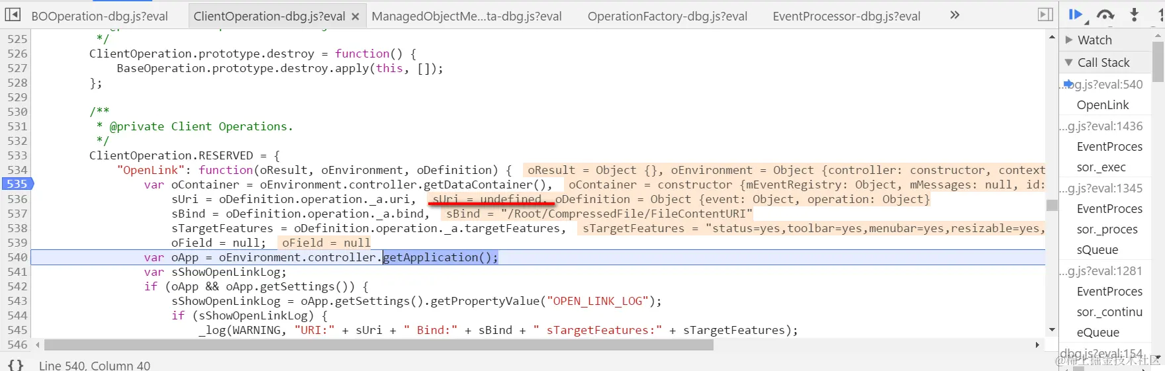Pretty print the source with braces icon

(x=16, y=364)
